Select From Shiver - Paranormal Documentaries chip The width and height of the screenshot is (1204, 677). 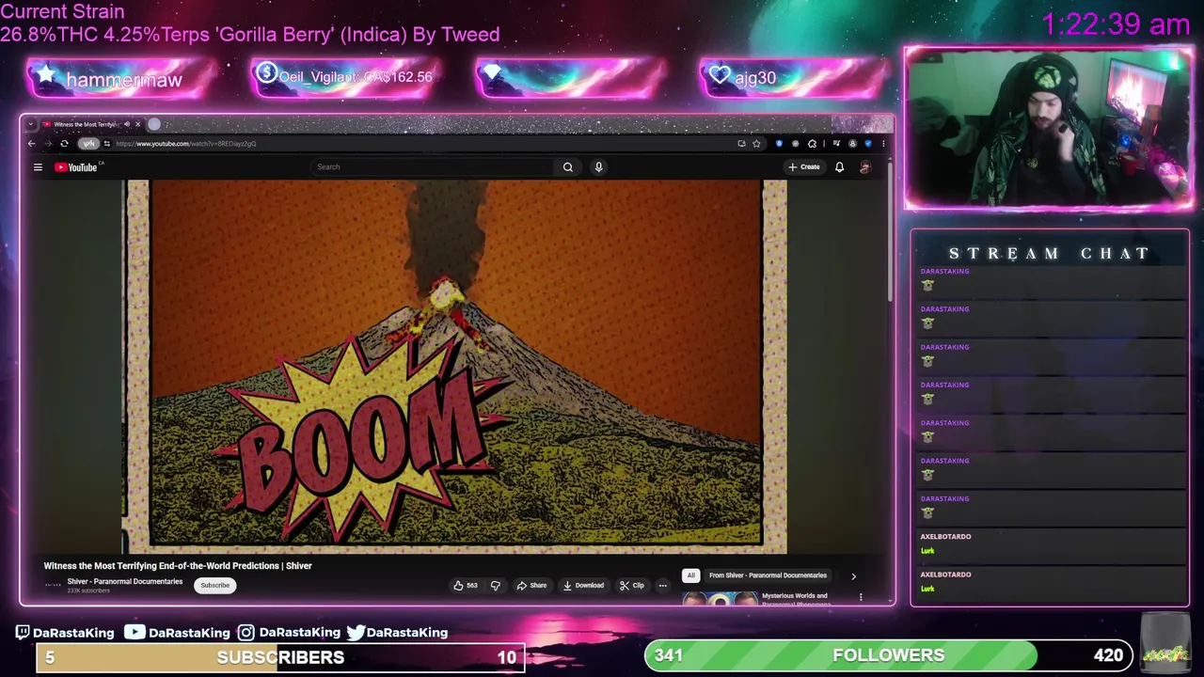768,575
